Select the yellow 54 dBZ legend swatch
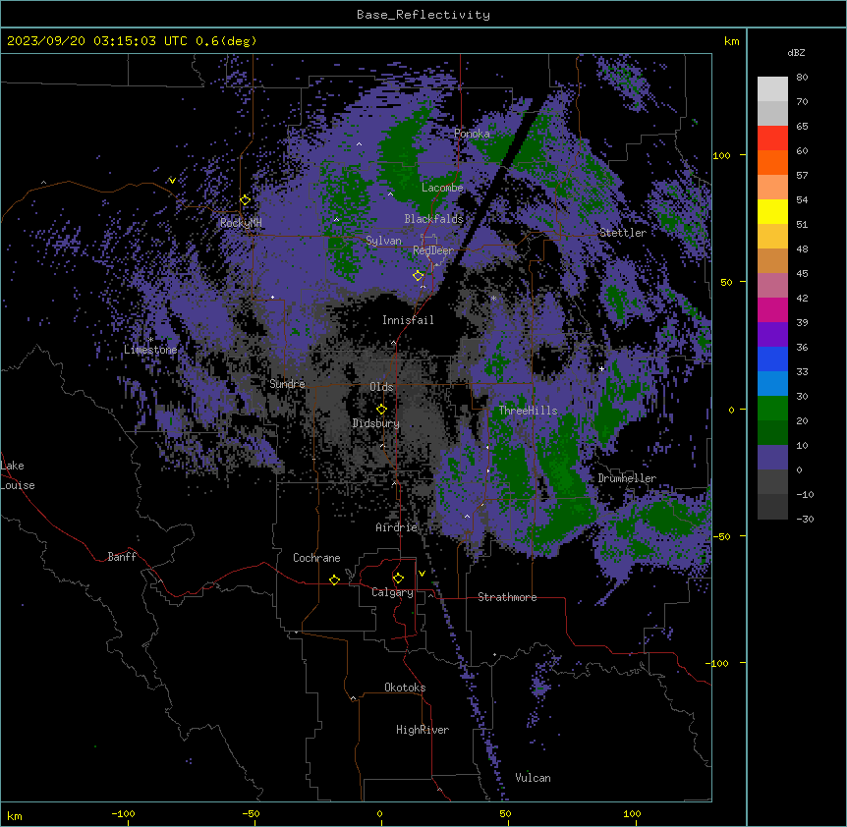The image size is (847, 827). (x=772, y=211)
